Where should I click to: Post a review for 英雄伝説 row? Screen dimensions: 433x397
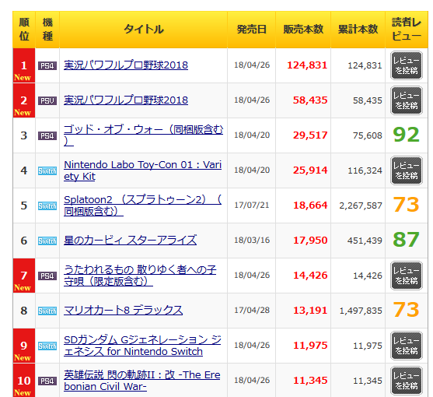point(407,381)
